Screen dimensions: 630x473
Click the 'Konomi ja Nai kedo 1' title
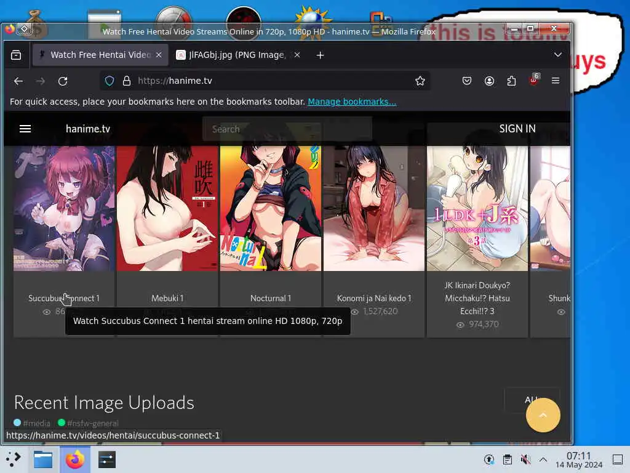tap(374, 299)
